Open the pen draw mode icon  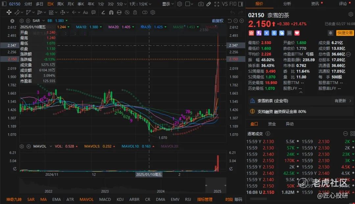click(208, 4)
